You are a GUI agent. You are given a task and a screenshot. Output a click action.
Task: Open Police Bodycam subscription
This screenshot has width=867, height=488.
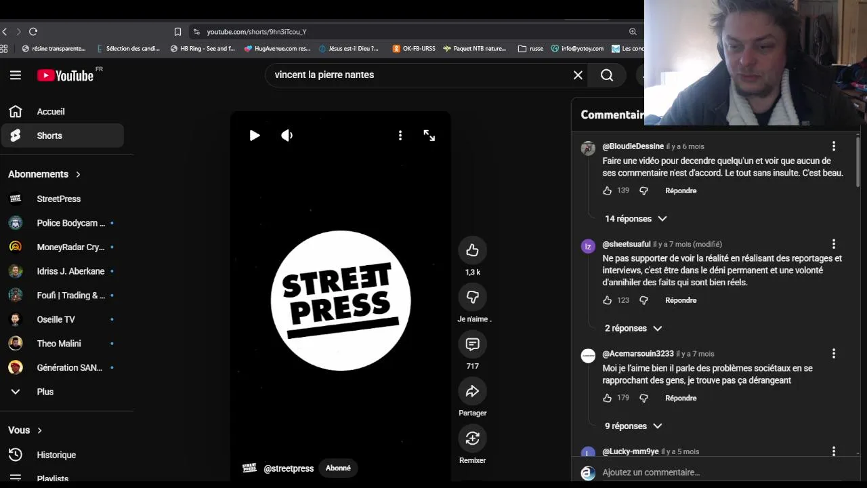click(62, 223)
